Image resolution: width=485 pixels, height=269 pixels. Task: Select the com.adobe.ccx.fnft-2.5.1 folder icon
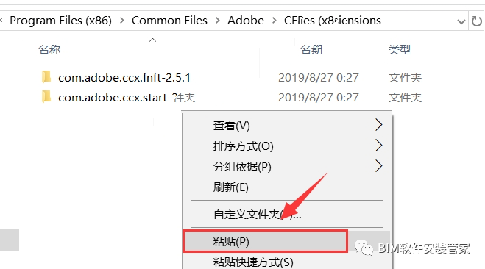click(x=46, y=77)
